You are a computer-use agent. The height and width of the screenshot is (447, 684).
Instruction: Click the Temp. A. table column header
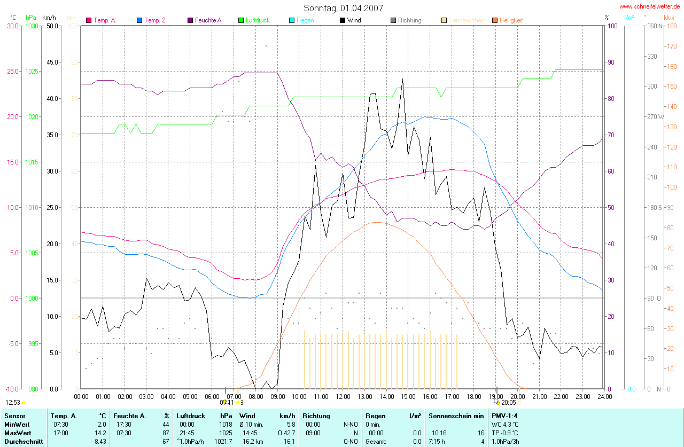pyautogui.click(x=64, y=415)
